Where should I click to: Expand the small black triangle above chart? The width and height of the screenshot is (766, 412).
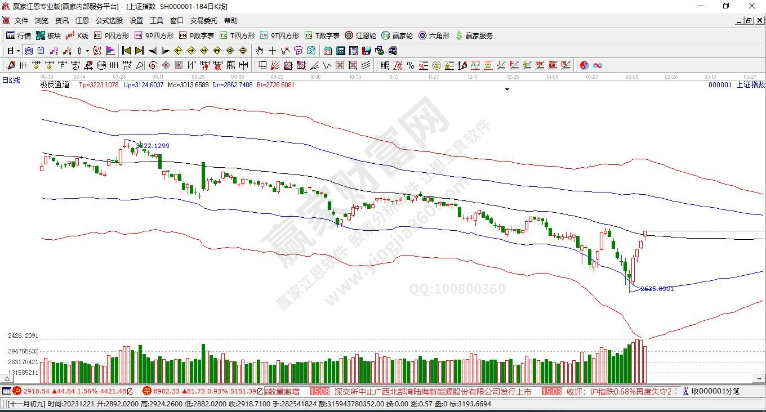(x=507, y=89)
